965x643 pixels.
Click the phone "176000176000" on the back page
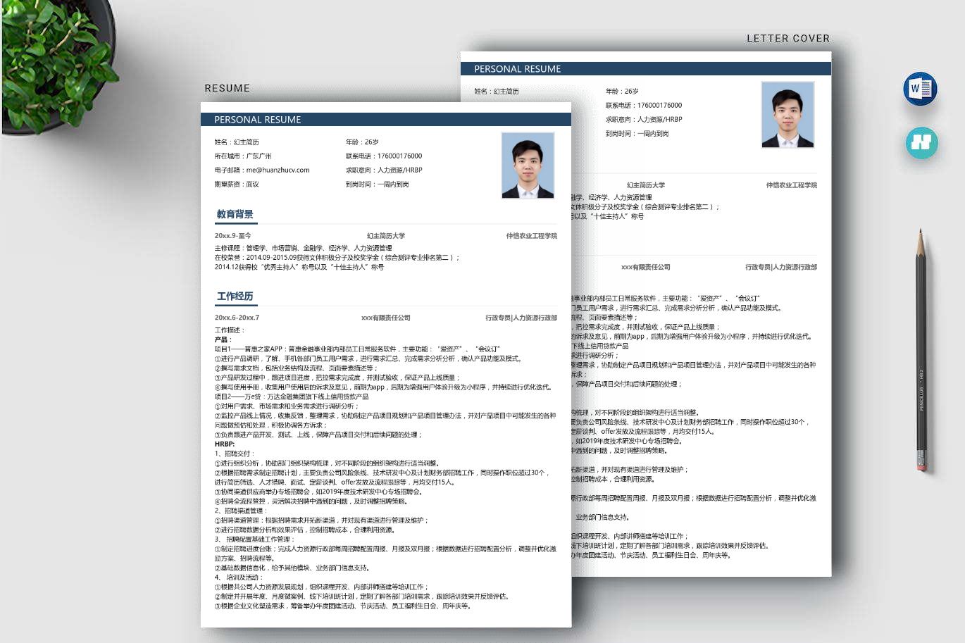659,106
